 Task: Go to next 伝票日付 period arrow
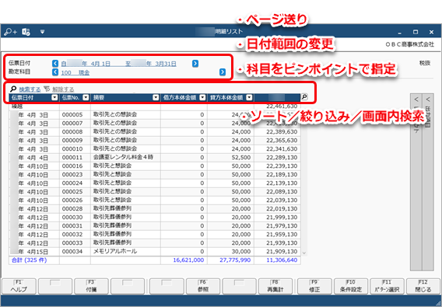pyautogui.click(x=195, y=64)
